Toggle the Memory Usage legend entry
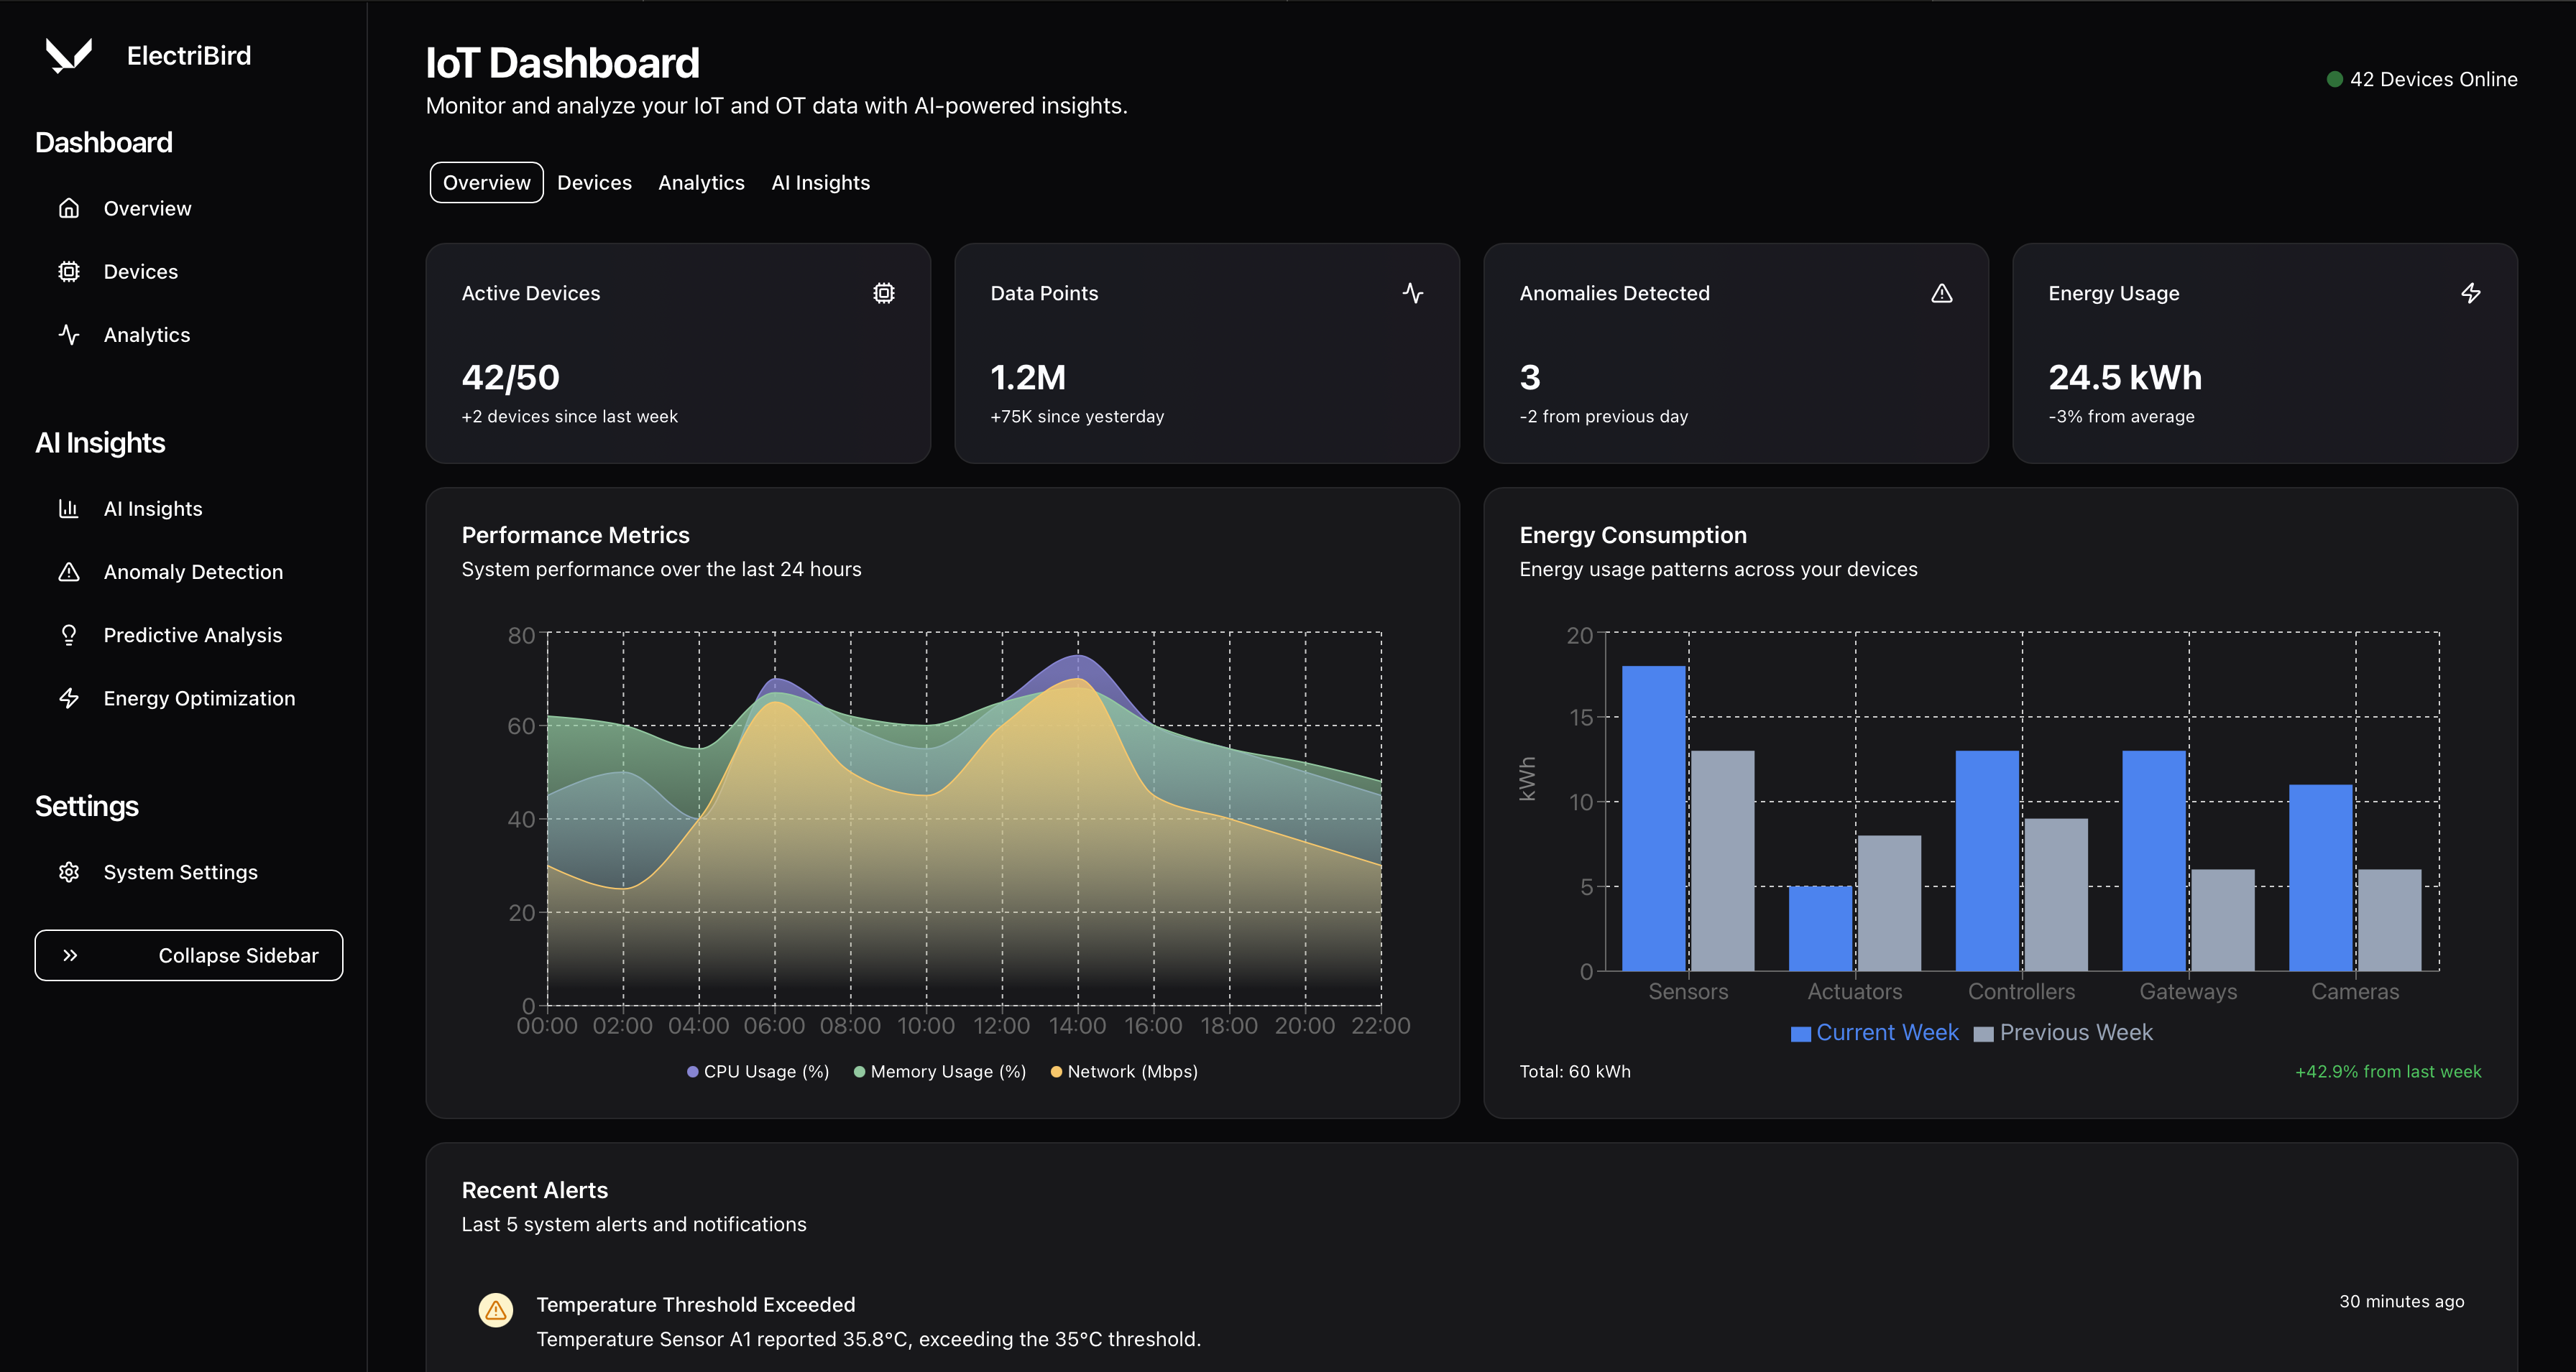2576x1372 pixels. click(x=938, y=1071)
